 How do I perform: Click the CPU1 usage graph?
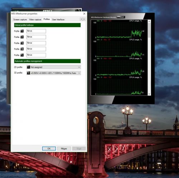click(x=119, y=30)
